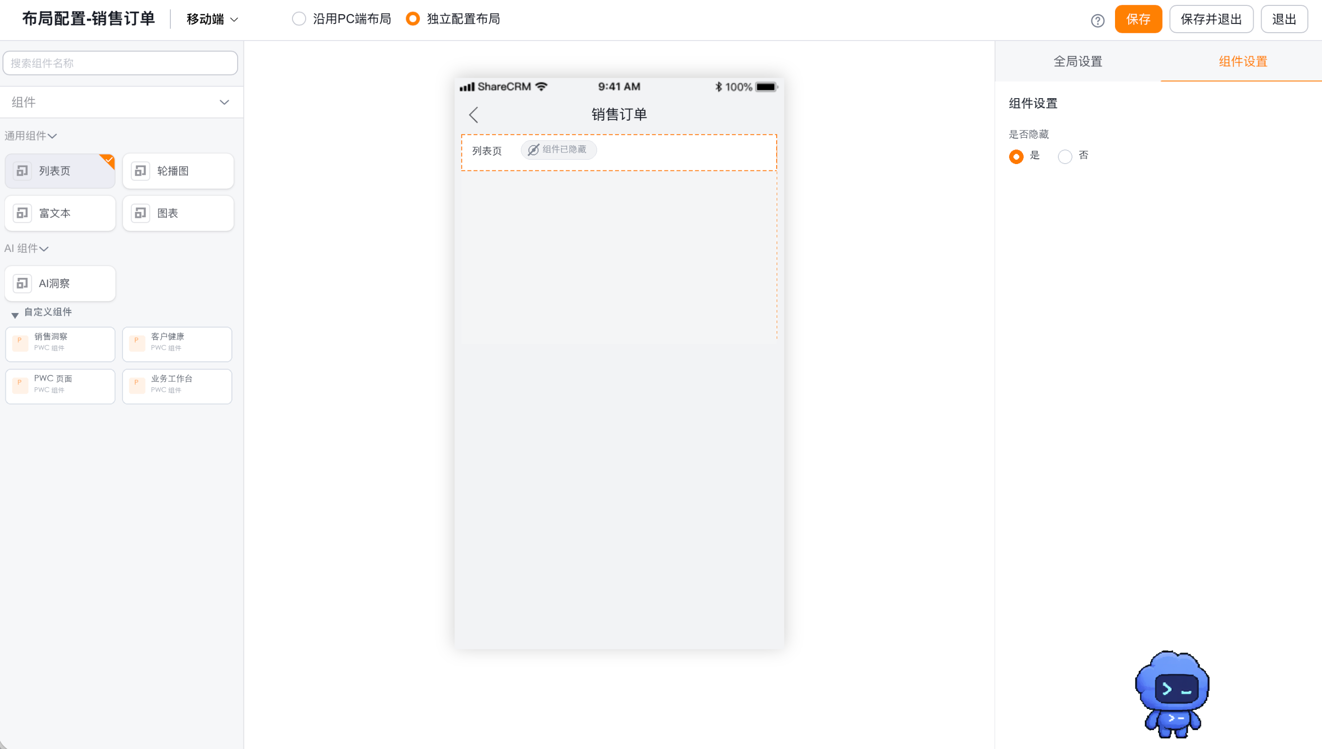Select the 图表 chart component
Screen dimensions: 1322x749
coord(178,213)
